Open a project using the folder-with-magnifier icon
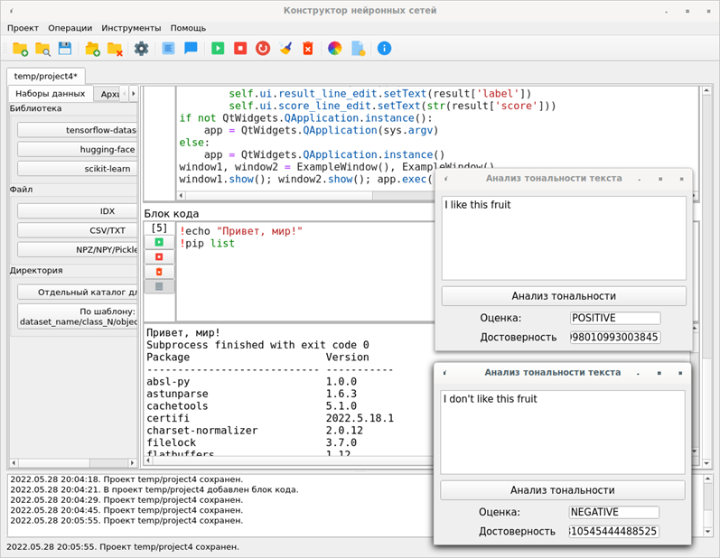Viewport: 720px width, 558px height. point(42,49)
